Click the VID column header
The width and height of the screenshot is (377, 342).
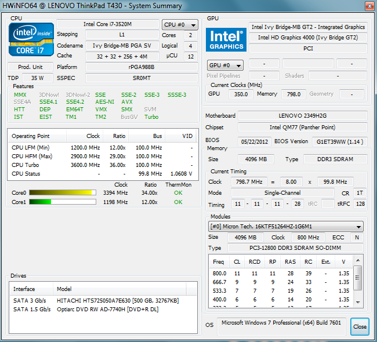pos(181,136)
